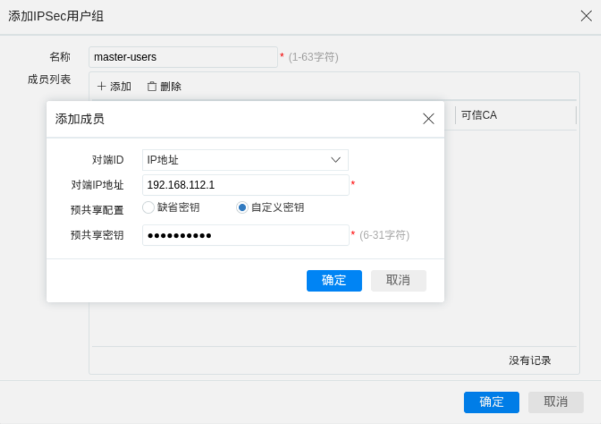Image resolution: width=601 pixels, height=424 pixels.
Task: Open the 对端ID dropdown showing IP地址
Action: coord(244,160)
